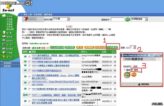Click the 登出 door icon to log out
164x106 pixels.
pos(4,57)
